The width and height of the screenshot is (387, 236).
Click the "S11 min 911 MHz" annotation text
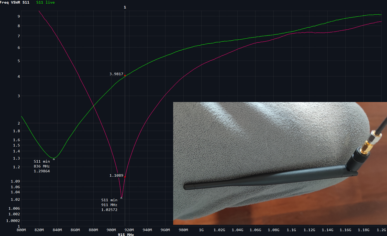(109, 202)
